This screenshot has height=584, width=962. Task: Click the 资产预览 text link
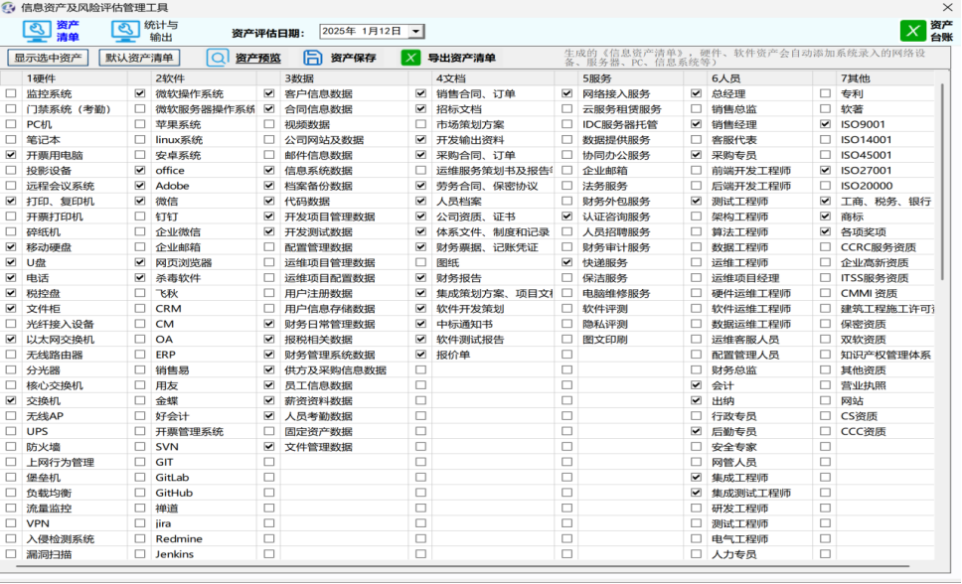257,58
